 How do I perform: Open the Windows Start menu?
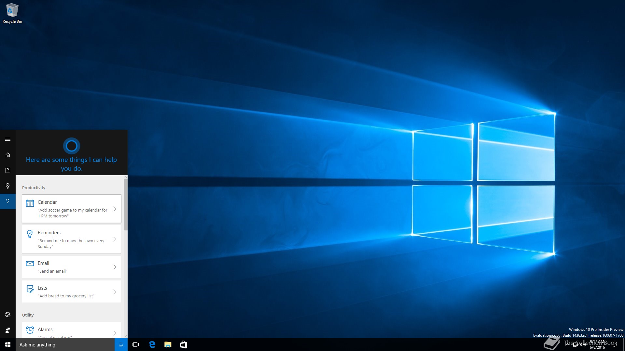(x=8, y=344)
